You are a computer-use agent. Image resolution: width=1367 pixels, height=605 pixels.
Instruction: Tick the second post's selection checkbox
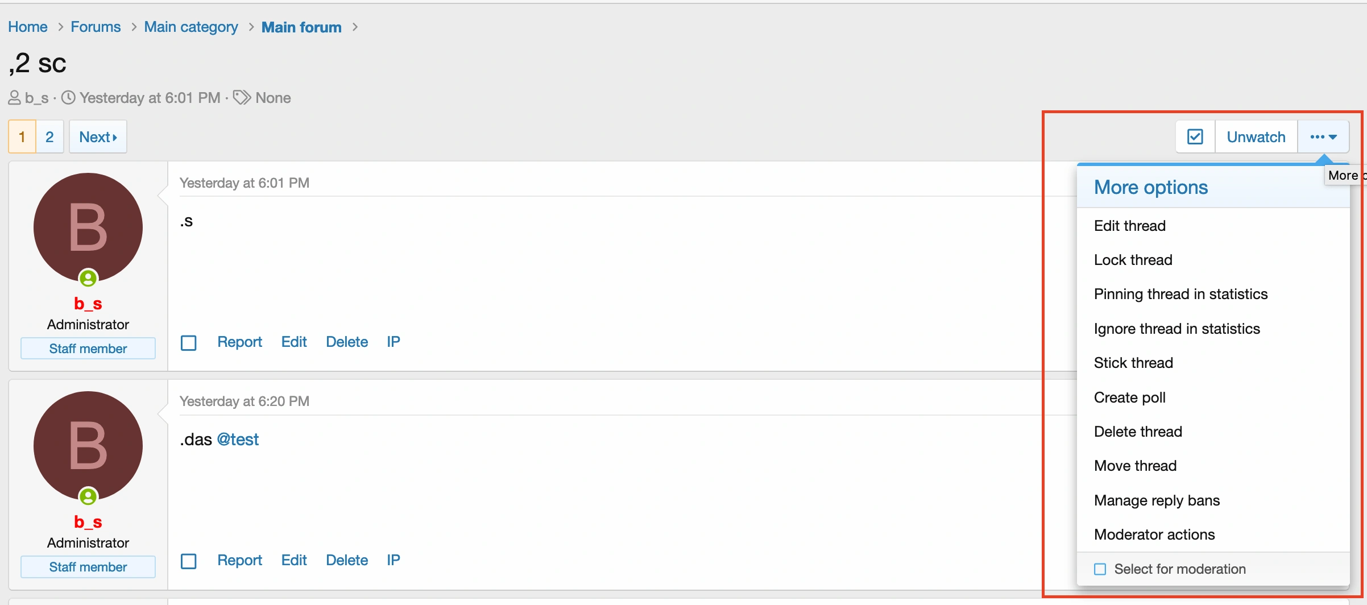pos(189,561)
